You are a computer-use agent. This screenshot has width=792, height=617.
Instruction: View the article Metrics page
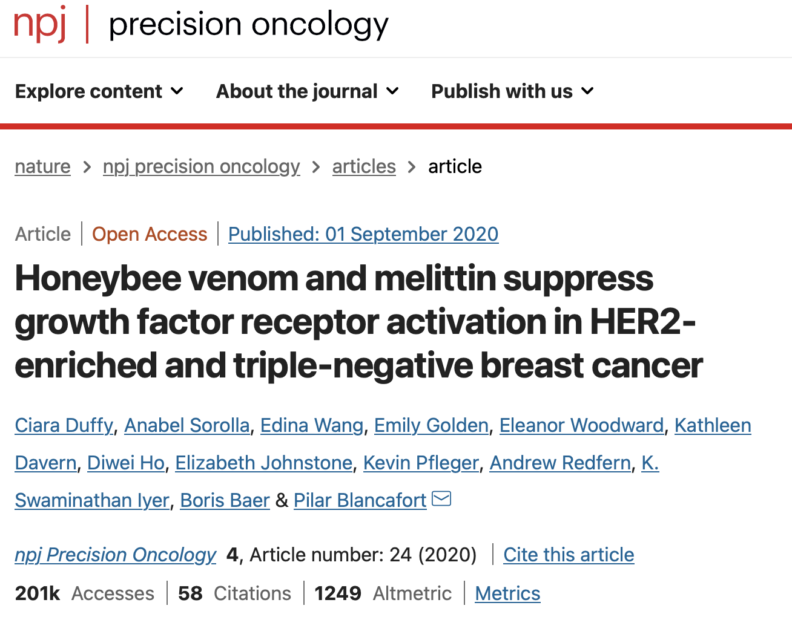[507, 593]
